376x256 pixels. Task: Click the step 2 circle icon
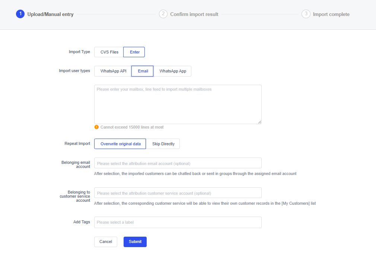(x=163, y=14)
